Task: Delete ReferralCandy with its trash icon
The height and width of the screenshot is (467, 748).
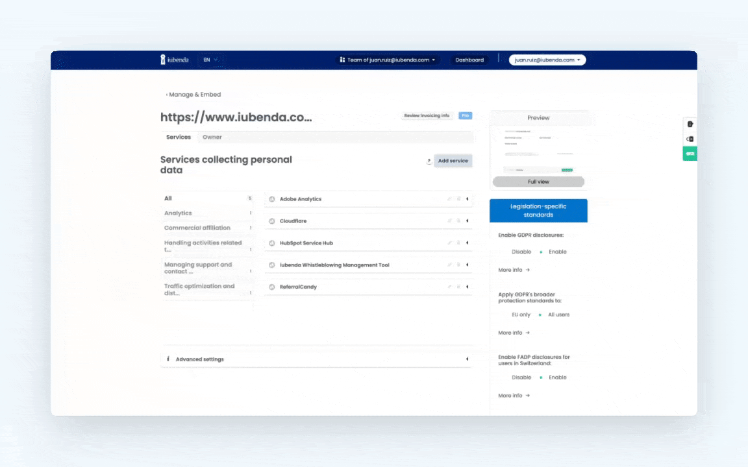Action: point(458,287)
